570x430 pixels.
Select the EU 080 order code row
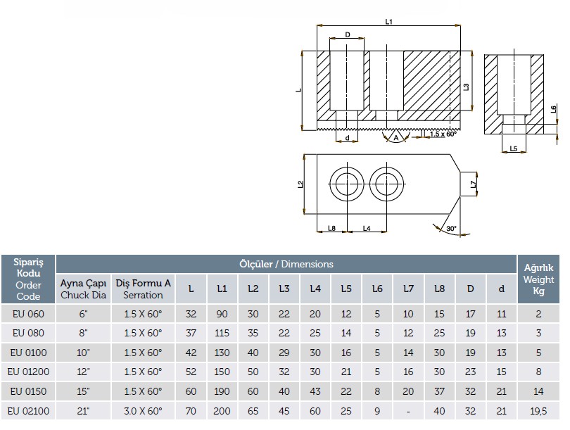click(28, 332)
